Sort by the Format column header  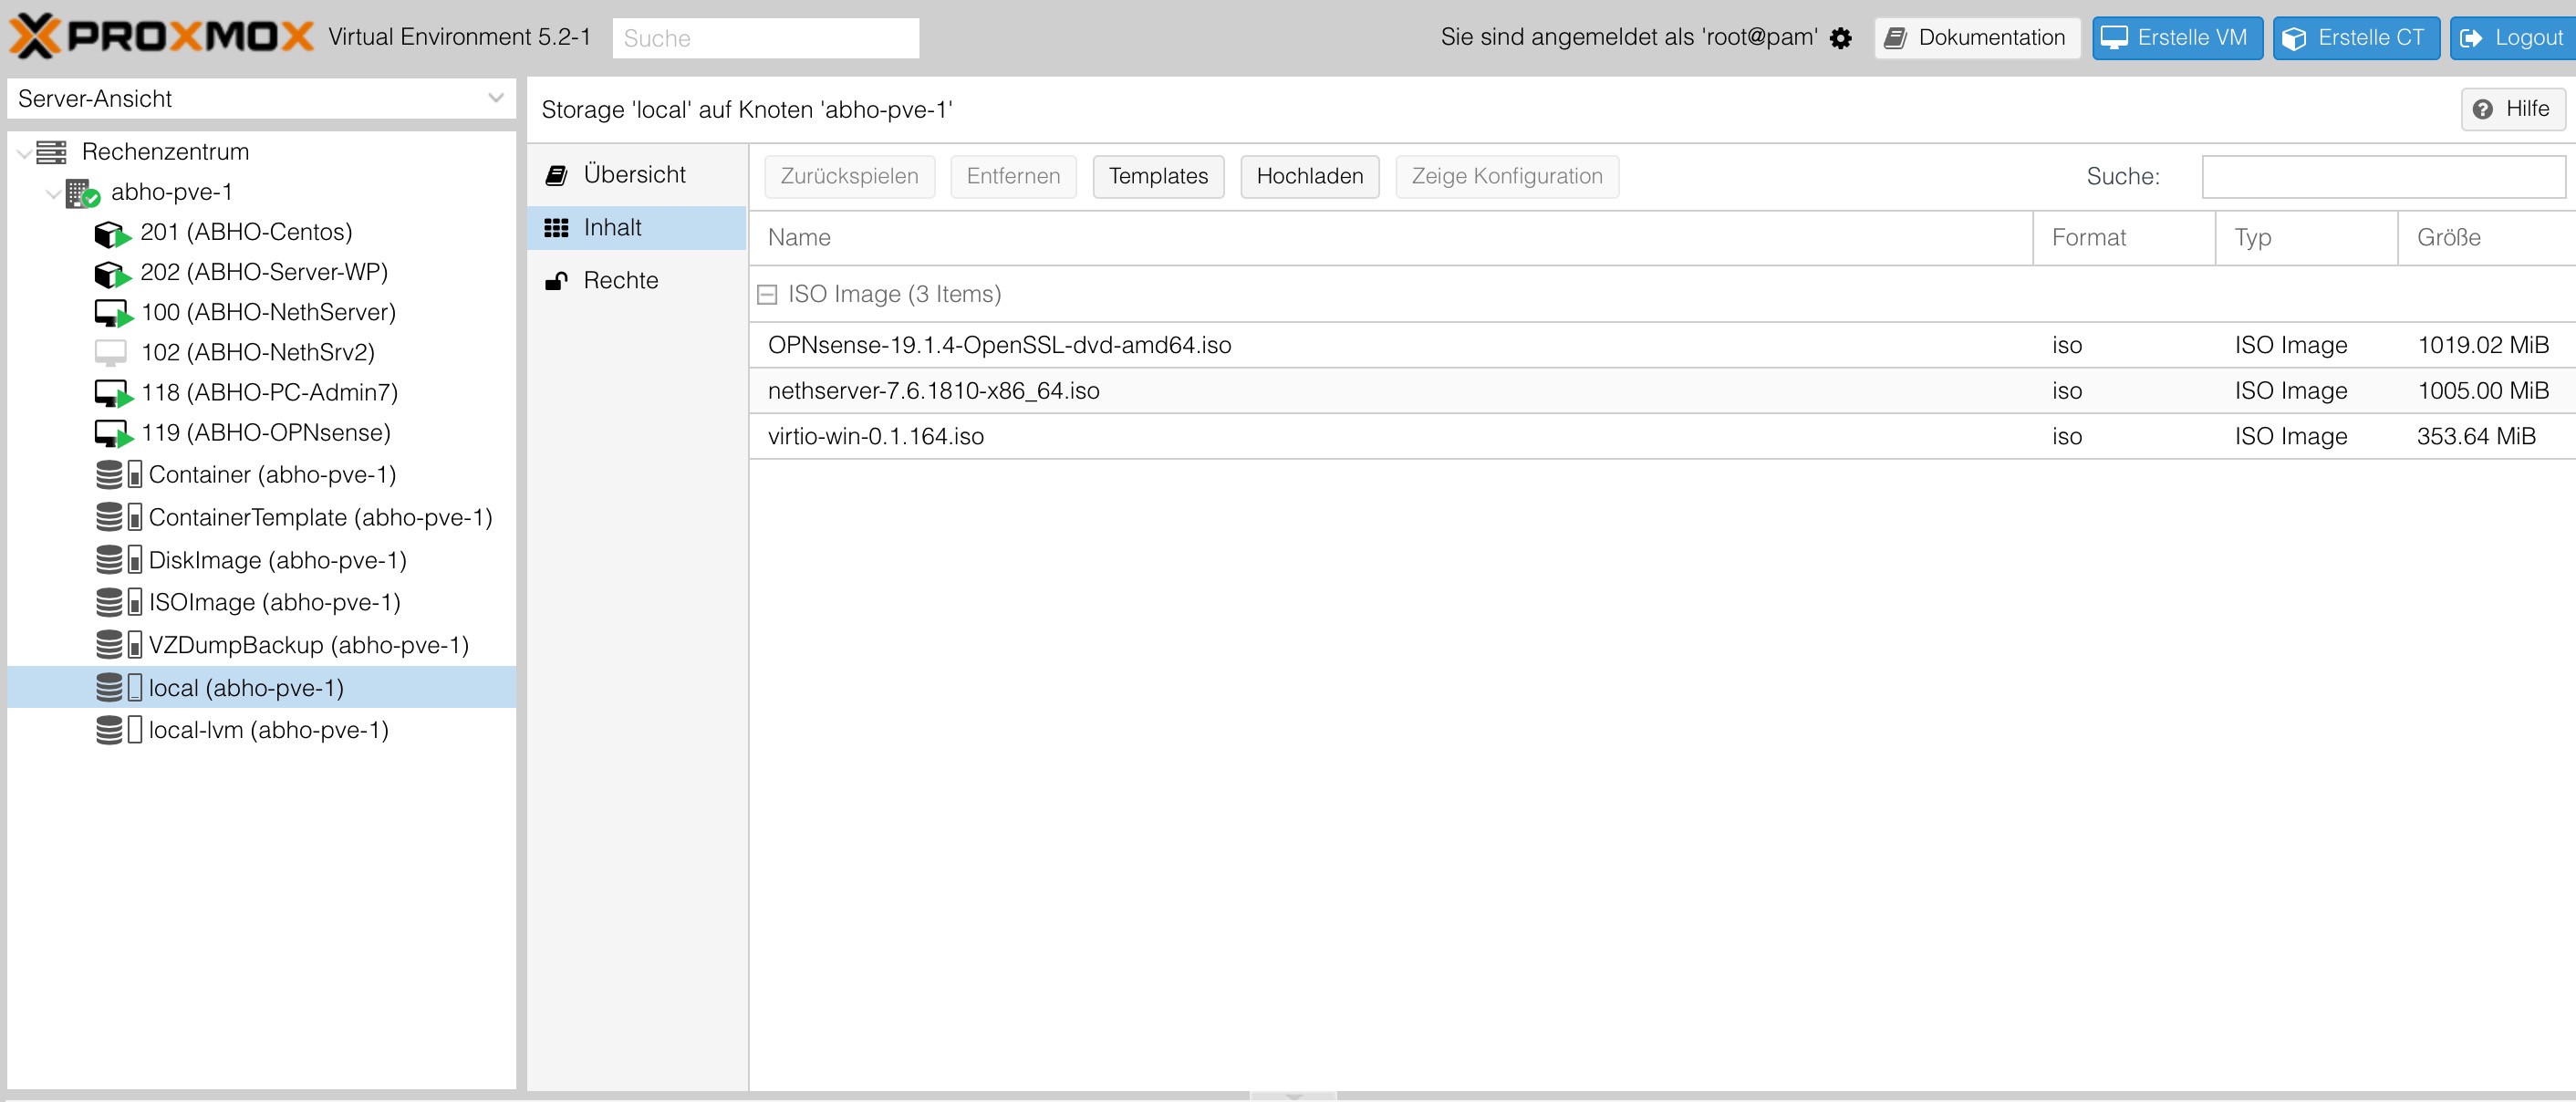(x=2124, y=238)
